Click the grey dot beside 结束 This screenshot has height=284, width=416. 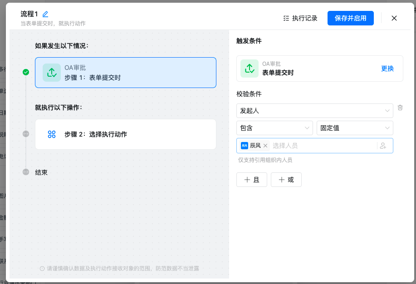point(26,172)
